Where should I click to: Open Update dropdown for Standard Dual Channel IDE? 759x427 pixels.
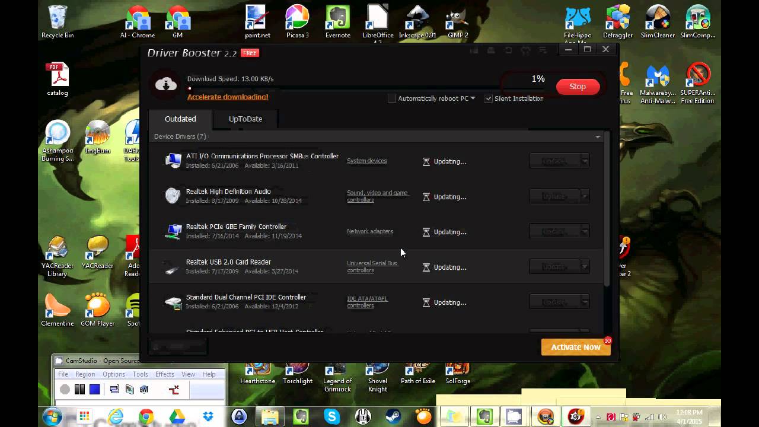coord(585,302)
